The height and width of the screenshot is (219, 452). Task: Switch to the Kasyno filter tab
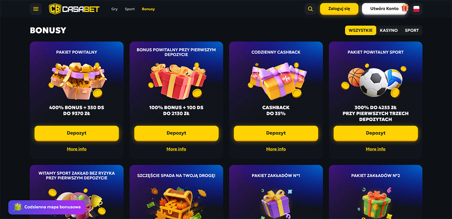pos(389,30)
